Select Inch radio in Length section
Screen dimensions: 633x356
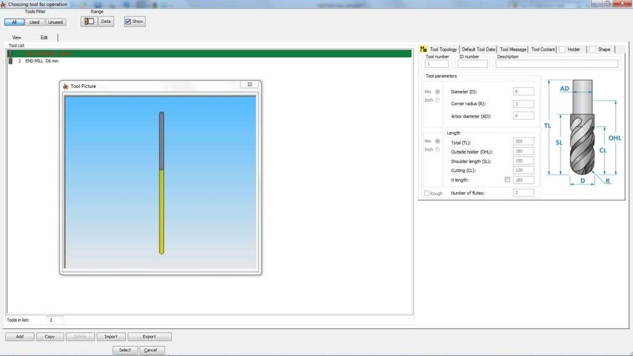pos(438,150)
